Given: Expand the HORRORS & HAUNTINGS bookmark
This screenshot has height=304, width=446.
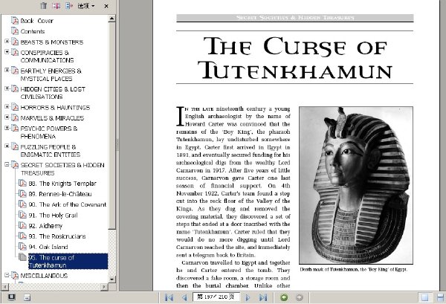Looking at the screenshot, I should click(7, 106).
